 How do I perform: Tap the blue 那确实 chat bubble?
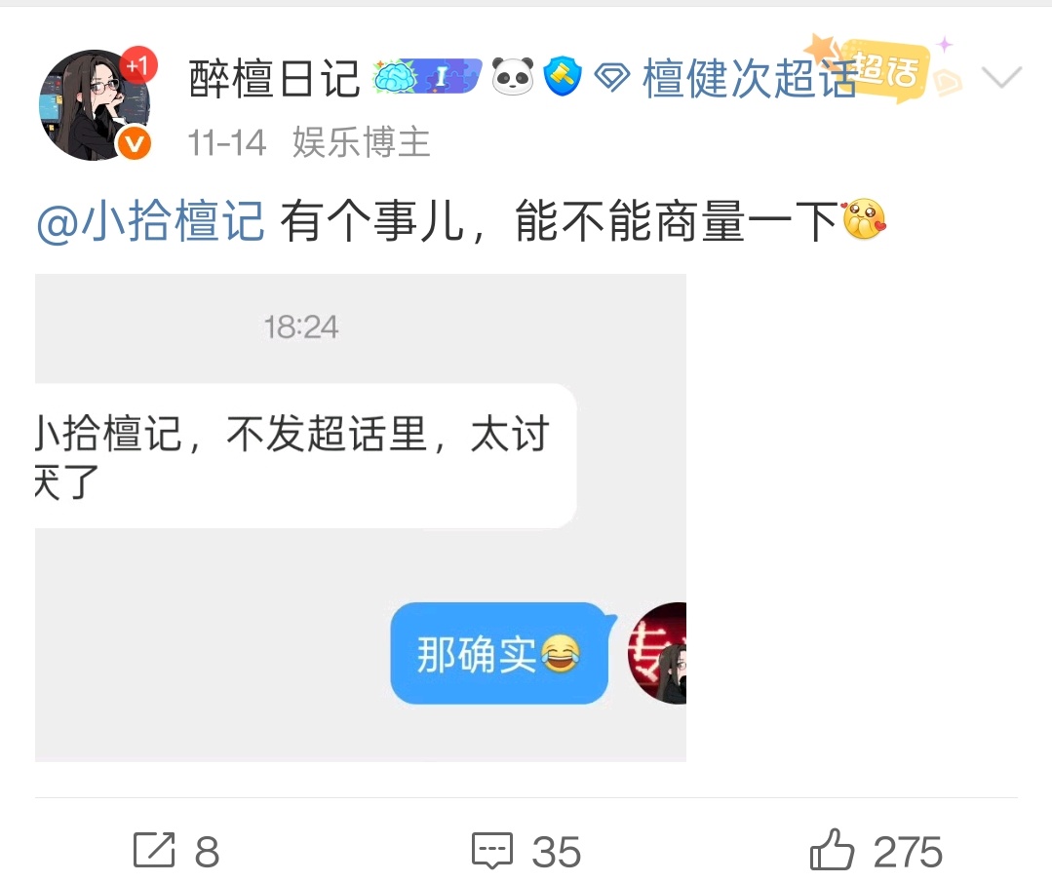tap(500, 653)
